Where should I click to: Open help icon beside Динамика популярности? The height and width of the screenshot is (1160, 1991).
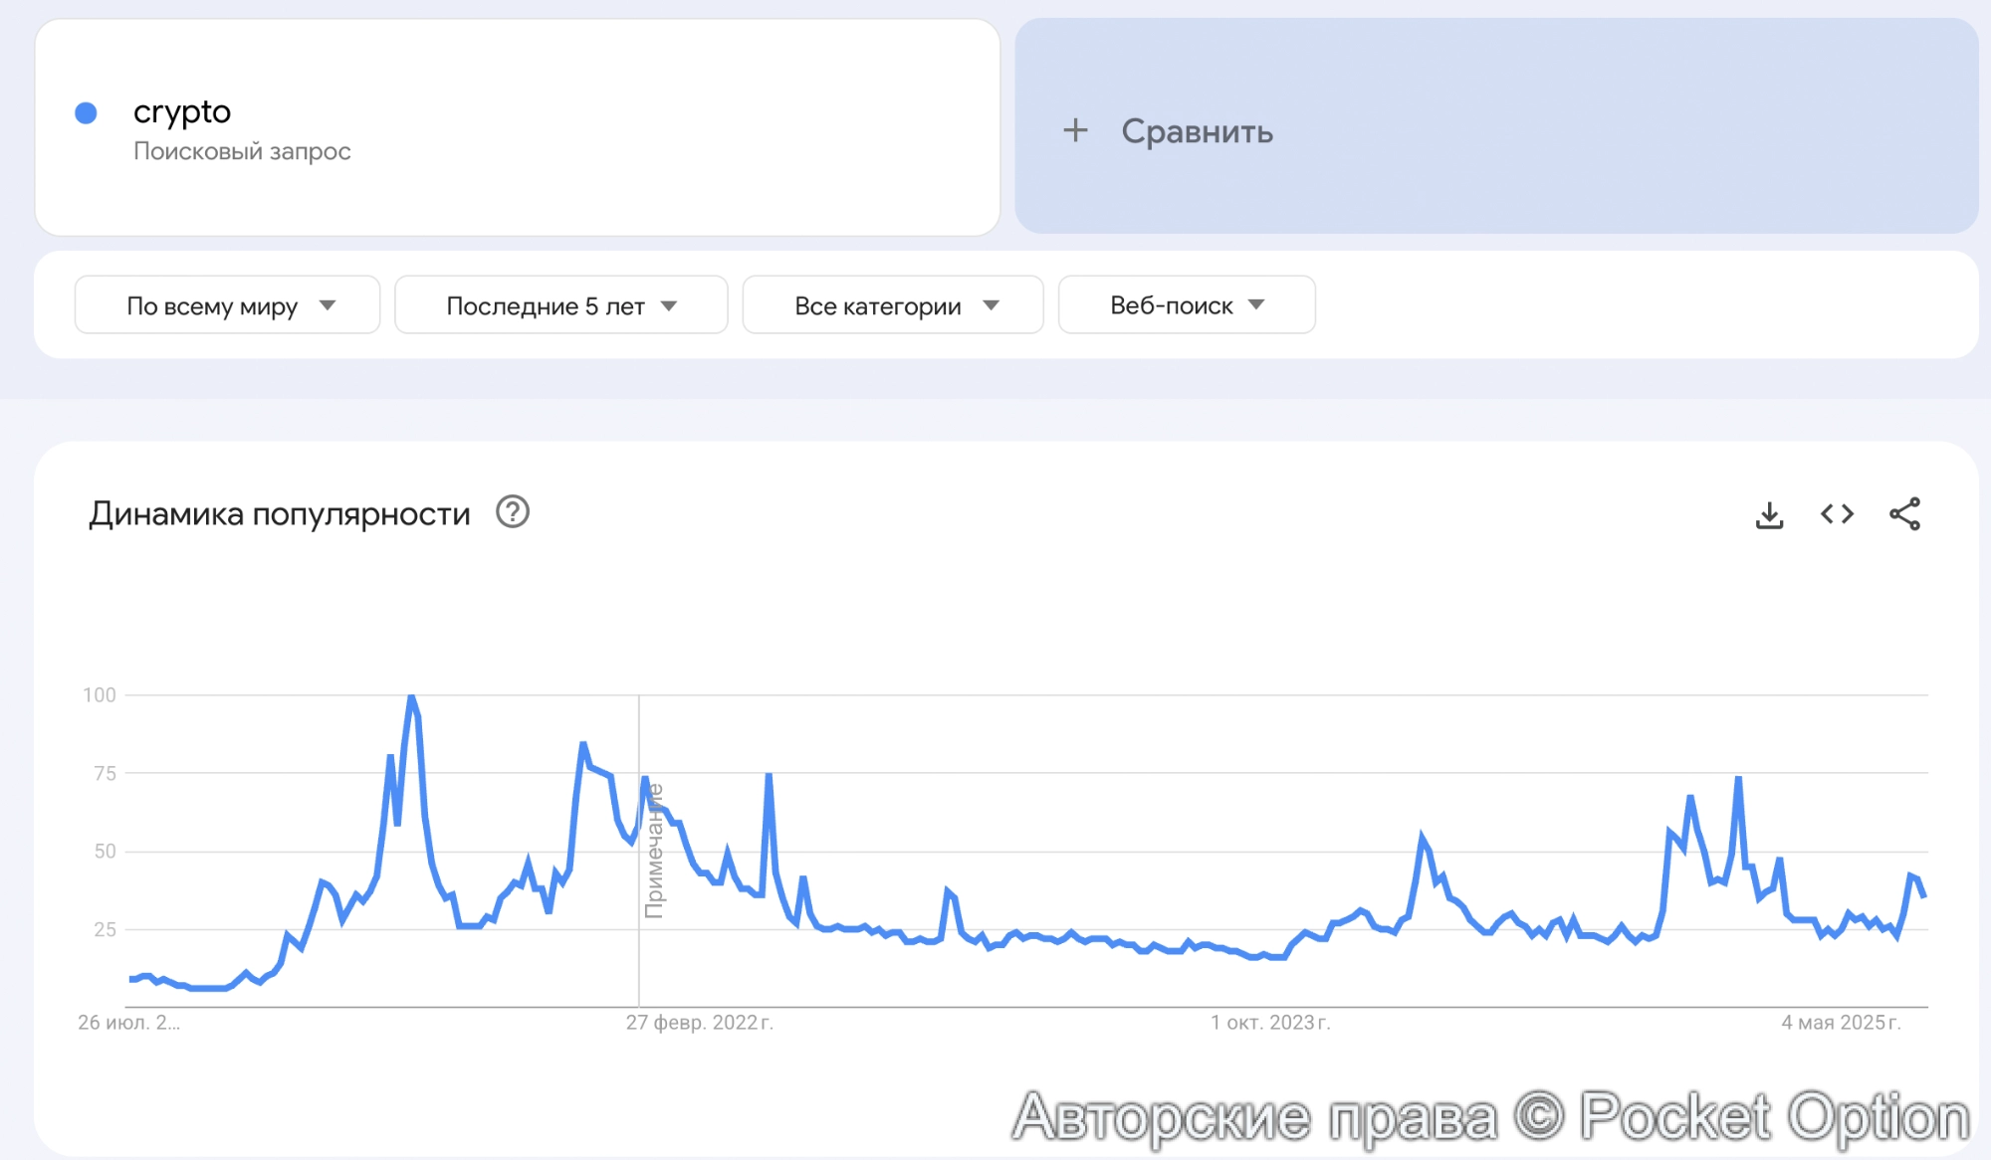[513, 512]
